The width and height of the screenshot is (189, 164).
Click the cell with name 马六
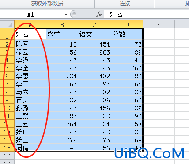(x=30, y=92)
